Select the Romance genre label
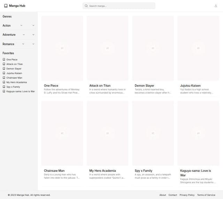Image resolution: width=223 pixels, height=199 pixels. [x=8, y=44]
